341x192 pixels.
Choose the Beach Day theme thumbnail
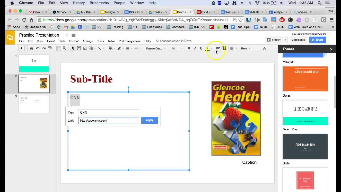[305, 113]
